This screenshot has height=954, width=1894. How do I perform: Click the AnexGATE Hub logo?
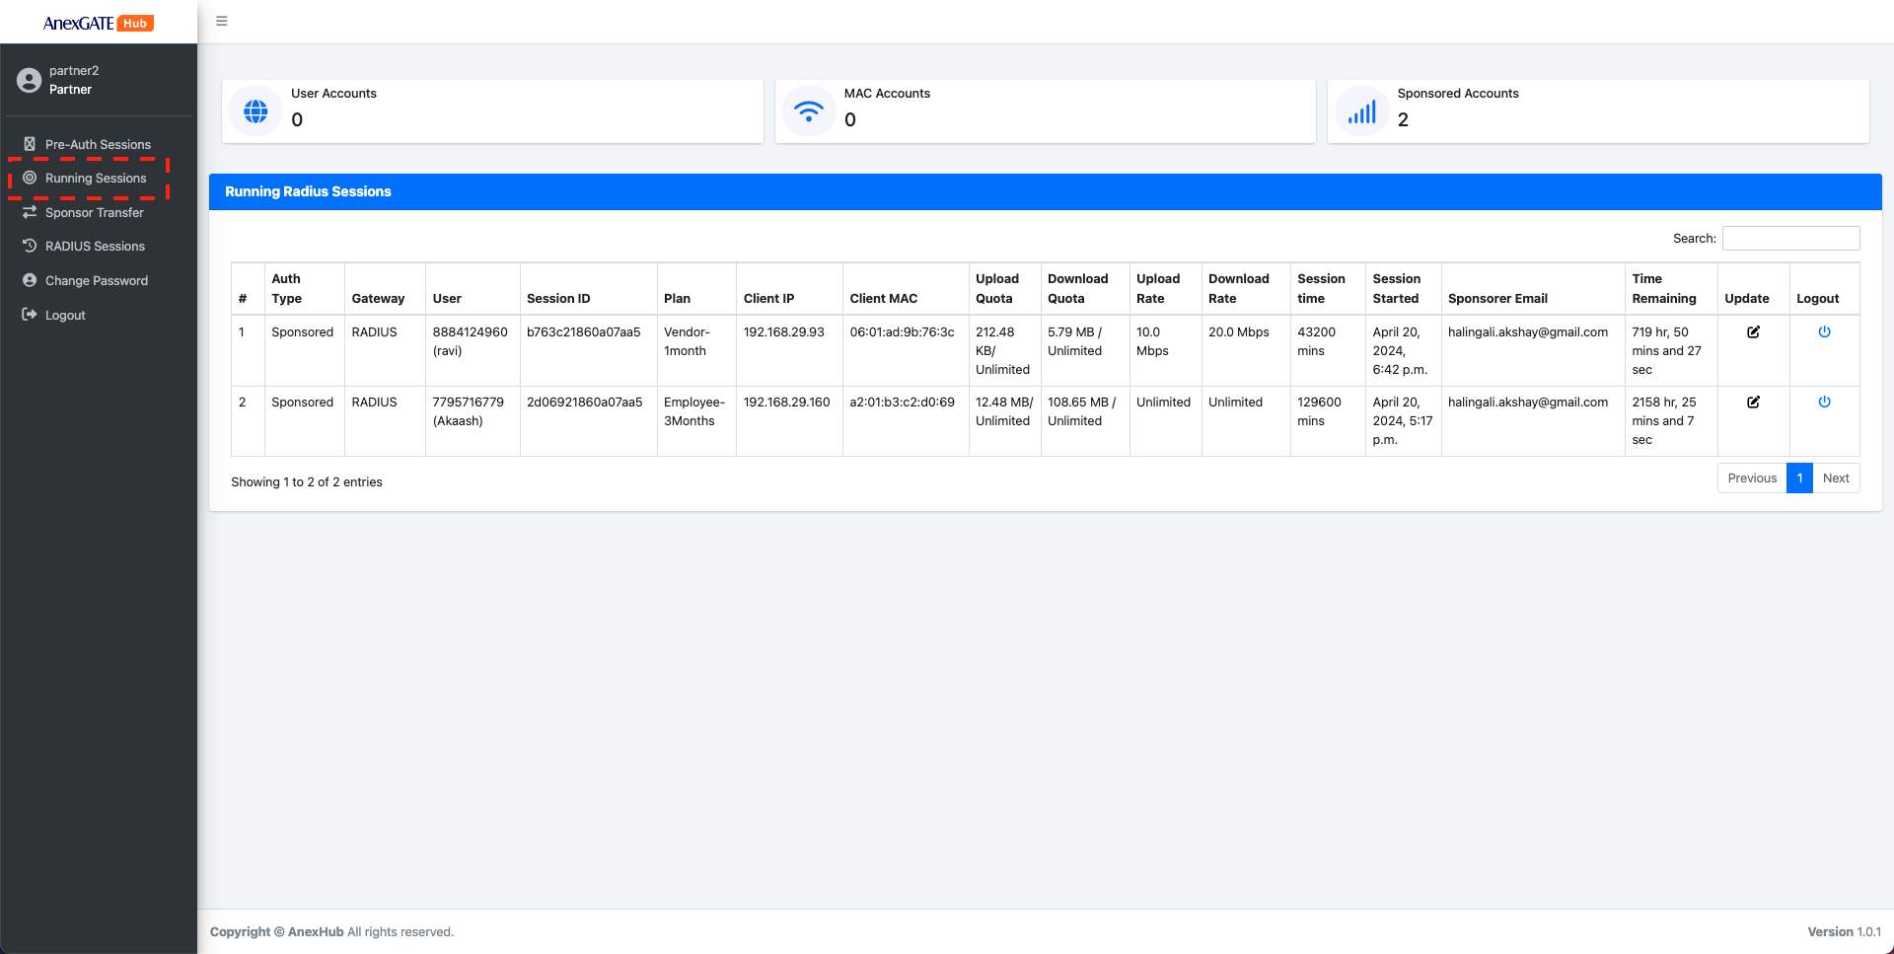click(98, 23)
